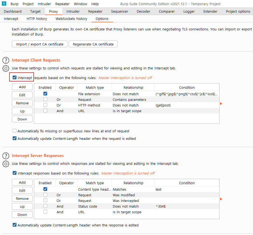This screenshot has width=253, height=235.
Task: Switch to the Target tab
Action: tap(35, 11)
